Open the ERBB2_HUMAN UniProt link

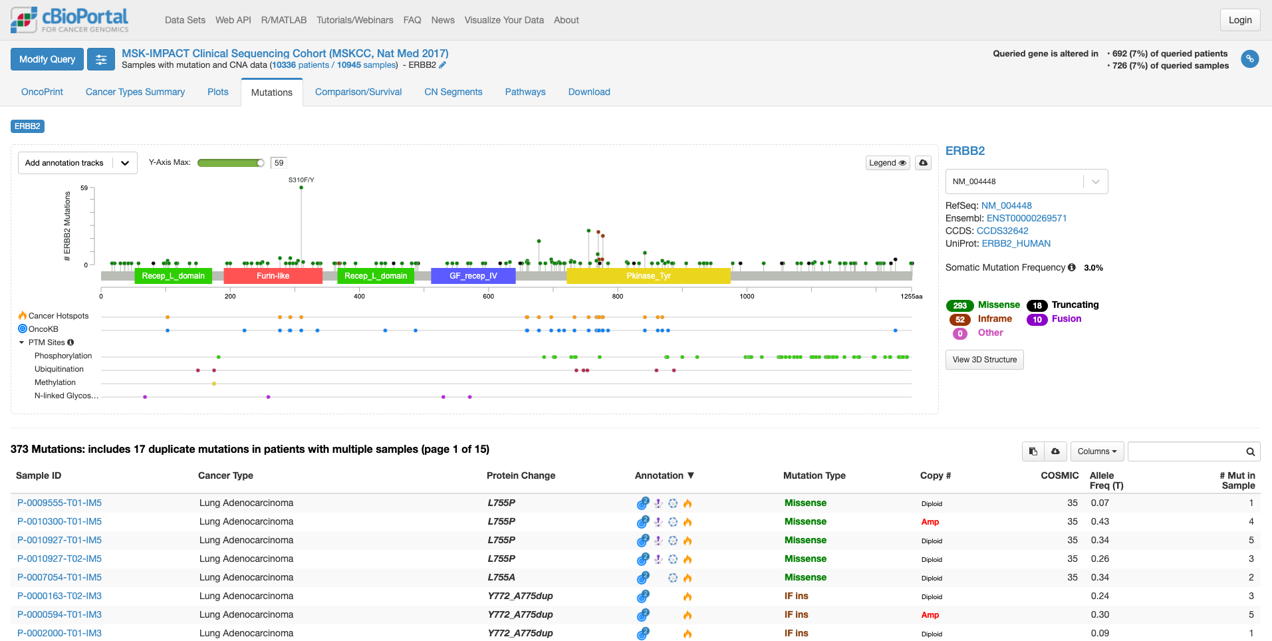pyautogui.click(x=1016, y=243)
